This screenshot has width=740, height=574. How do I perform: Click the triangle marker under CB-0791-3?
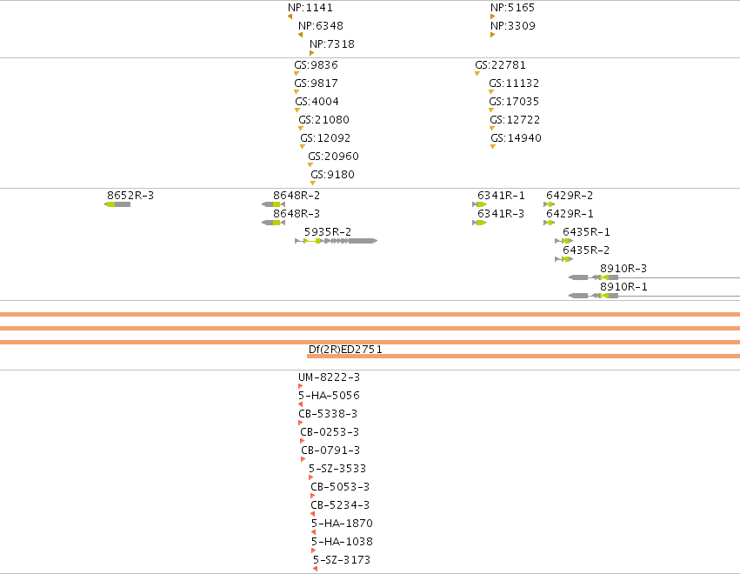point(303,459)
